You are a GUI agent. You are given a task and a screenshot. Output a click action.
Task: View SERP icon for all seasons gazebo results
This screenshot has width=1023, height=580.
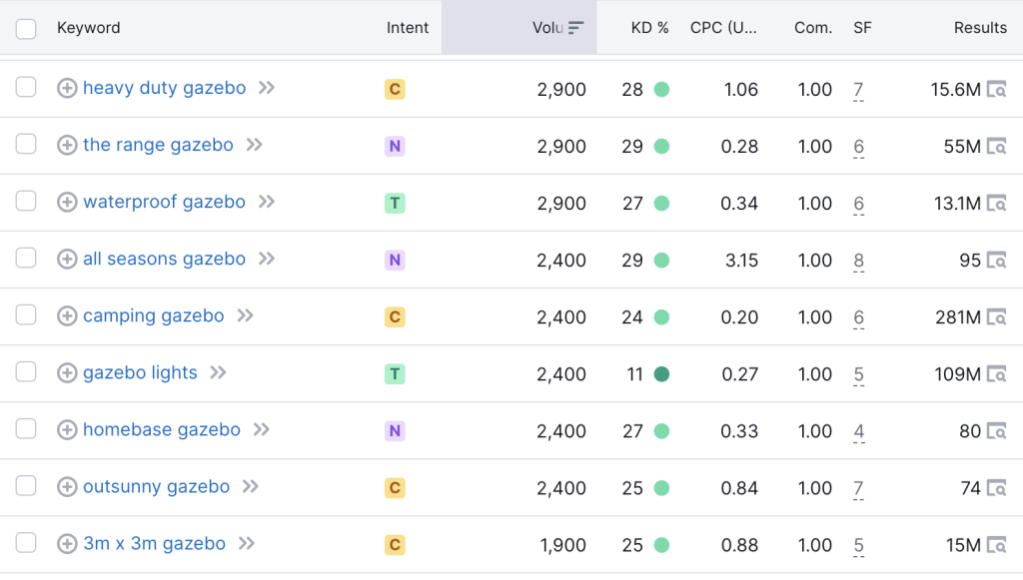tap(996, 261)
